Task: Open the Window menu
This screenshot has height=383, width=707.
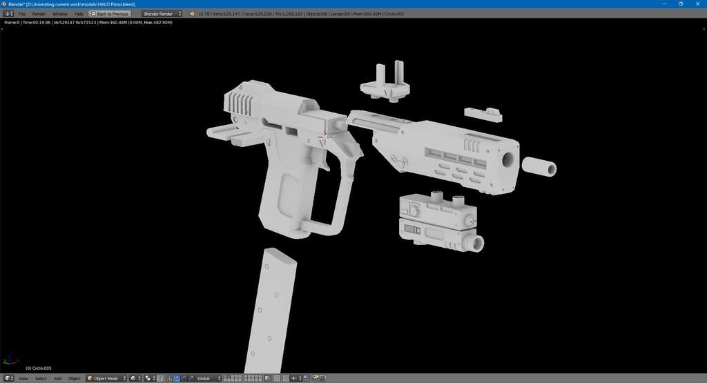Action: tap(59, 14)
